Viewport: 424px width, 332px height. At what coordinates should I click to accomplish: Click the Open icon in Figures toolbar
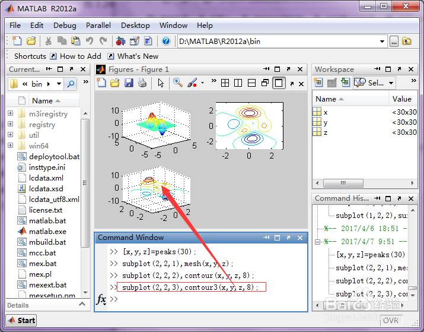pyautogui.click(x=115, y=83)
